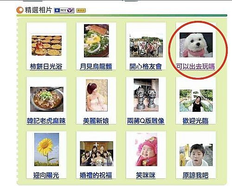This screenshot has width=232, height=187.
Task: Open the bride in pink dress thumbnail
Action: coord(97,95)
